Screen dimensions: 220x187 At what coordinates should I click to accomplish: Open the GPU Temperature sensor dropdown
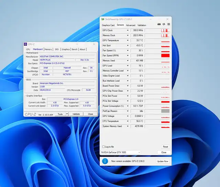pos(128,41)
